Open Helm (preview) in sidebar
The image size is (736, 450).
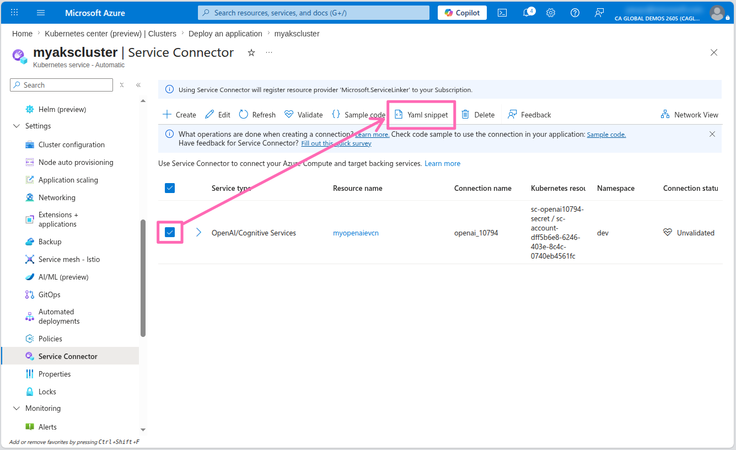click(x=62, y=109)
